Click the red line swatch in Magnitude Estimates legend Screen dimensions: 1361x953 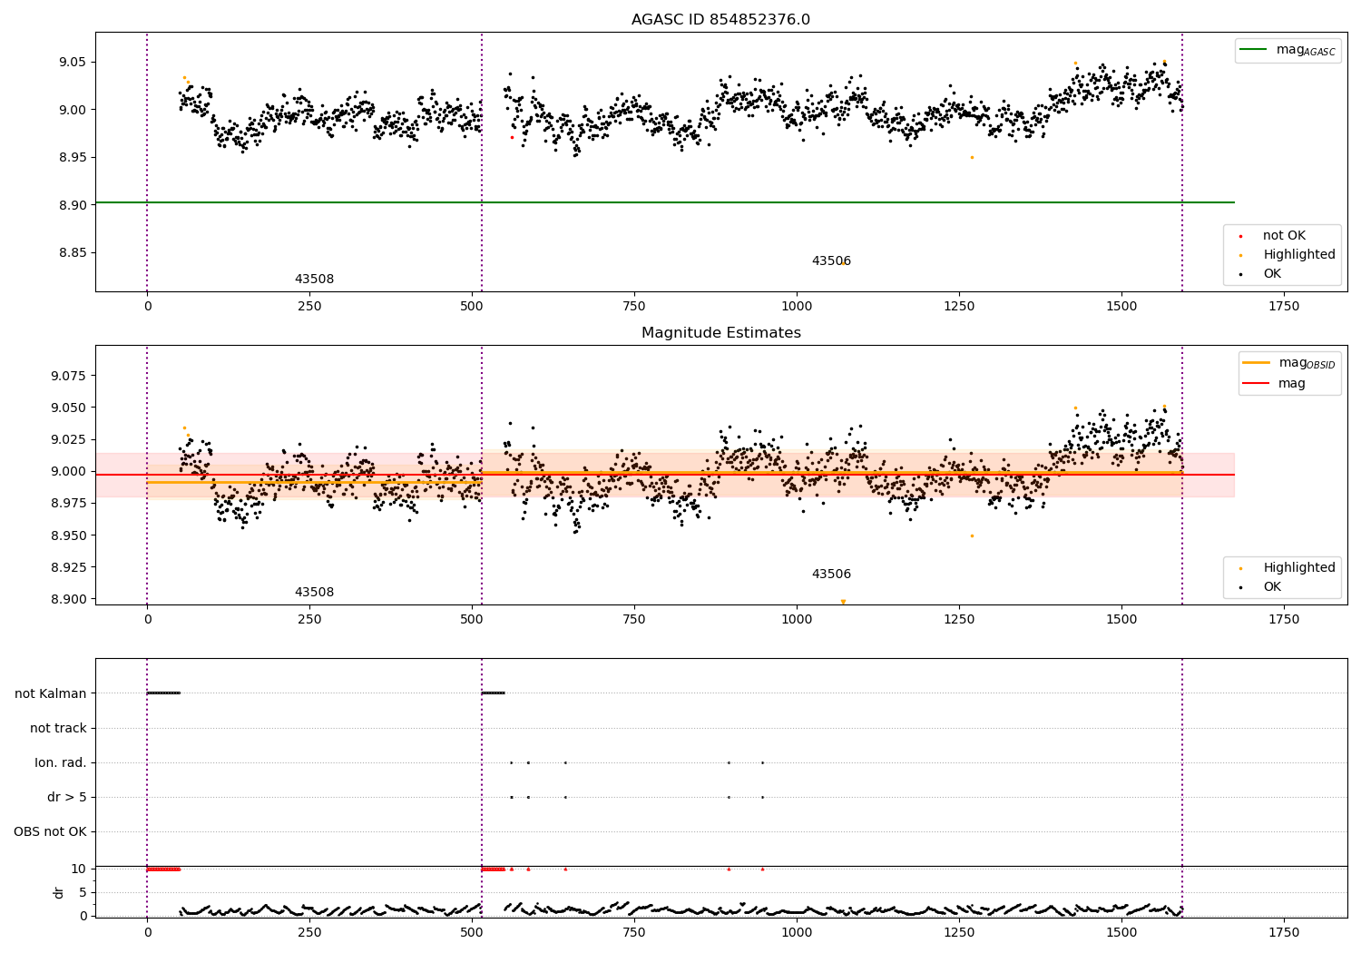tap(1258, 384)
